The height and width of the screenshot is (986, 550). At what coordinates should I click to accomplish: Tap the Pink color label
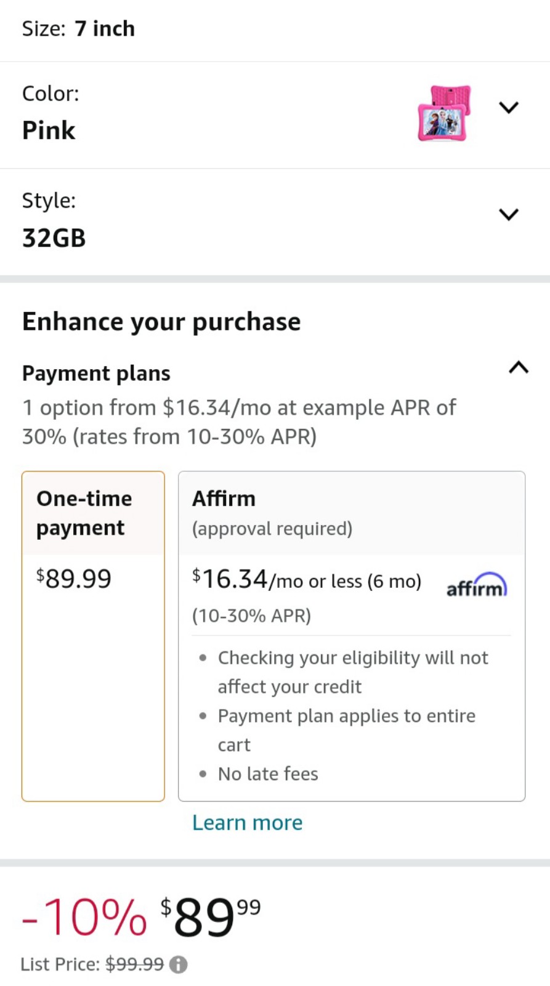[49, 131]
